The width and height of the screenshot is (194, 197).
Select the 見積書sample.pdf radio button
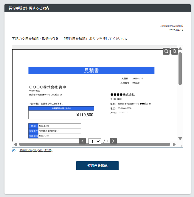pyautogui.click(x=14, y=151)
